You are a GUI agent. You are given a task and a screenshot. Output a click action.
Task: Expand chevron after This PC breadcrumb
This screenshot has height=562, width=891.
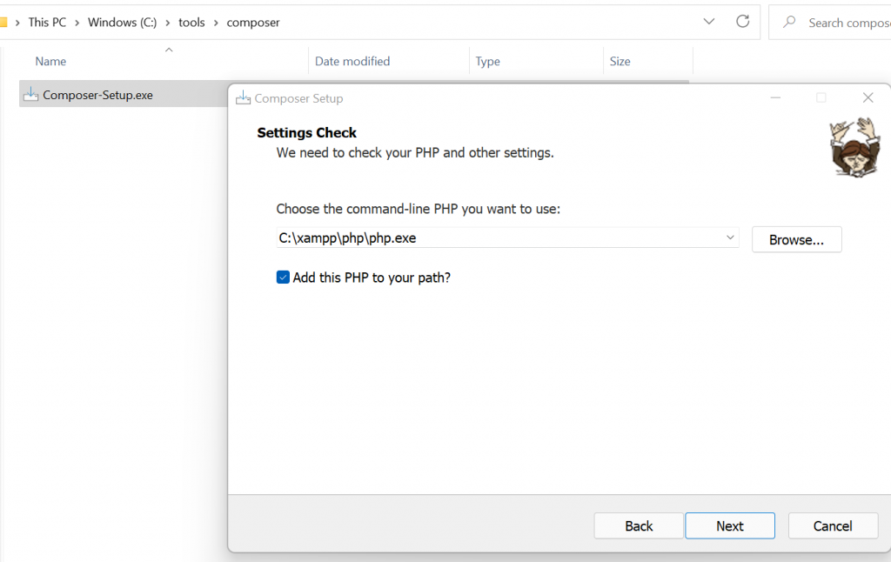[x=77, y=23]
